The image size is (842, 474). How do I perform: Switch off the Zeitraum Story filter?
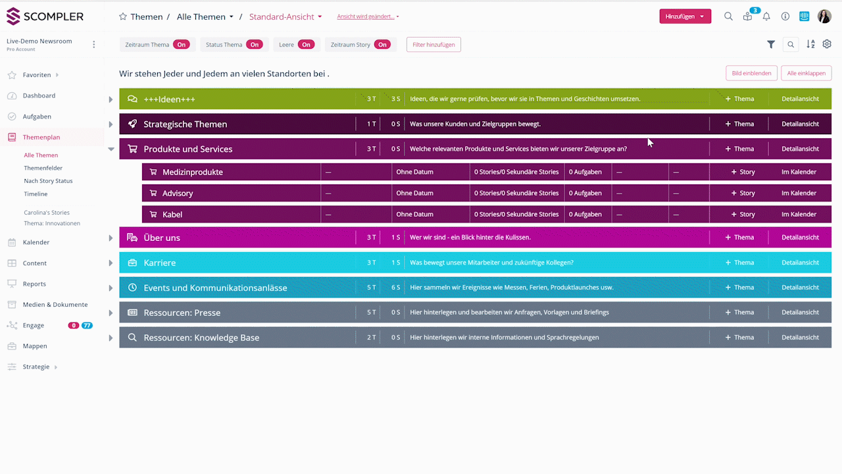click(x=382, y=45)
